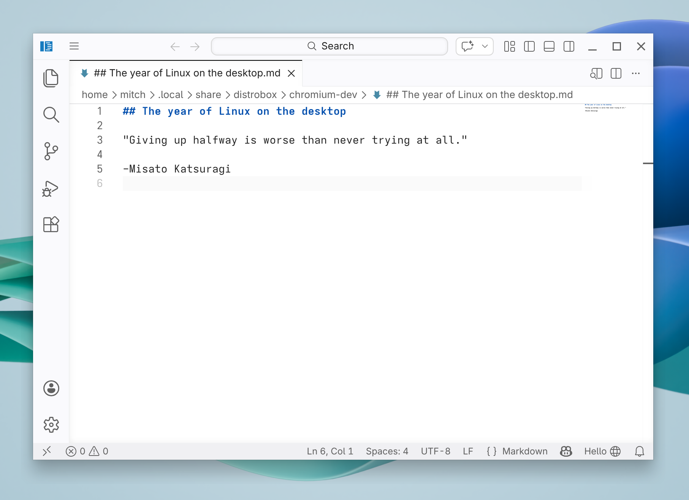
Task: Open the chromium-dev breadcrumb entry
Action: coord(323,95)
